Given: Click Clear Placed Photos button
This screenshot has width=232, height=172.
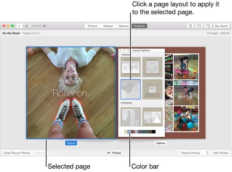Looking at the screenshot, I should point(17,153).
